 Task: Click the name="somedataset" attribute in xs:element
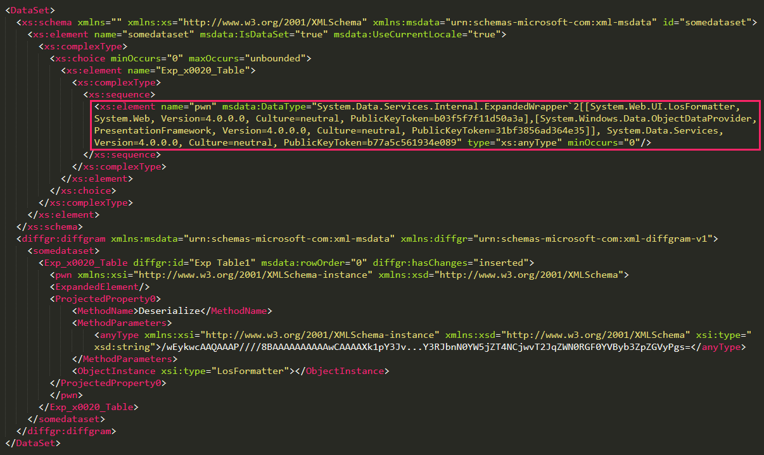(144, 34)
